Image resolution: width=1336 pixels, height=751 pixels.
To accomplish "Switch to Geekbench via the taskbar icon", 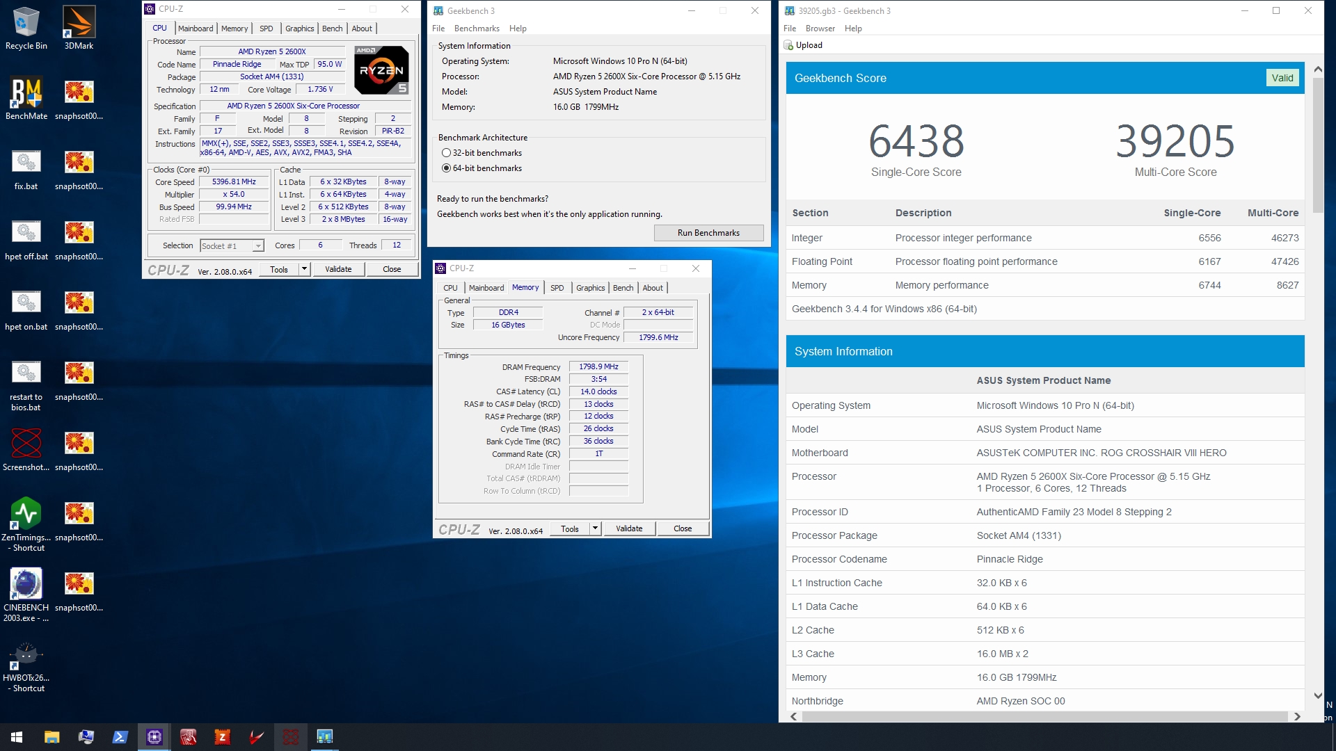I will tap(324, 737).
